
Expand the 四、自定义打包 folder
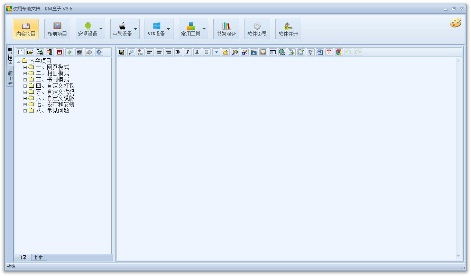coord(25,86)
